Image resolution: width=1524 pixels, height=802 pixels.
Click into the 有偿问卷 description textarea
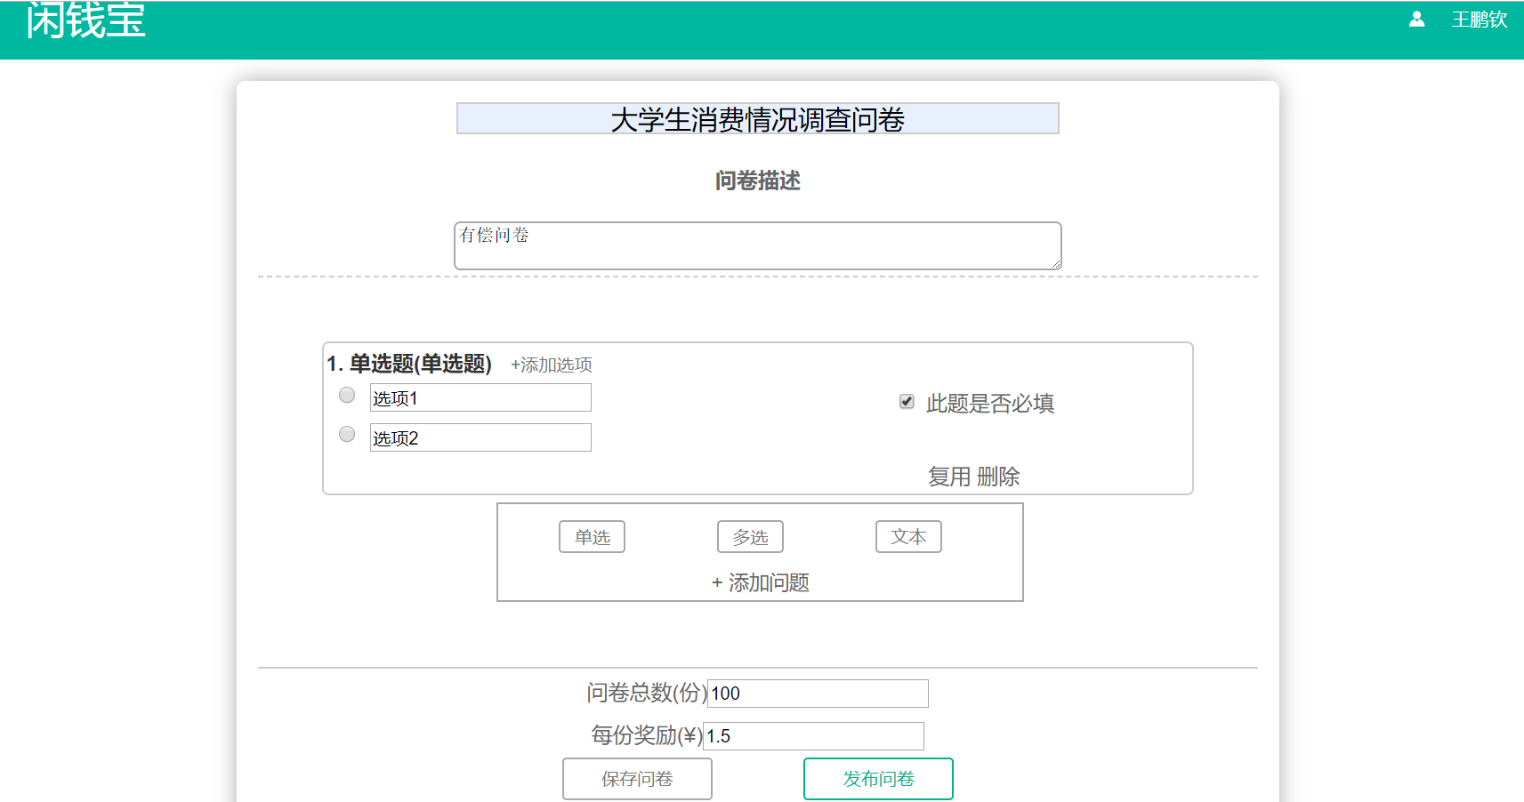coord(757,245)
